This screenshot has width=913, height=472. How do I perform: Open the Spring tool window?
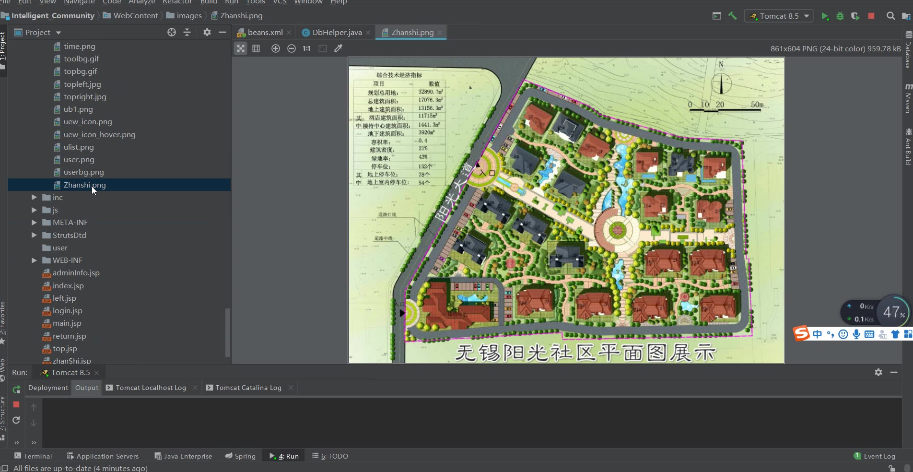coord(240,456)
